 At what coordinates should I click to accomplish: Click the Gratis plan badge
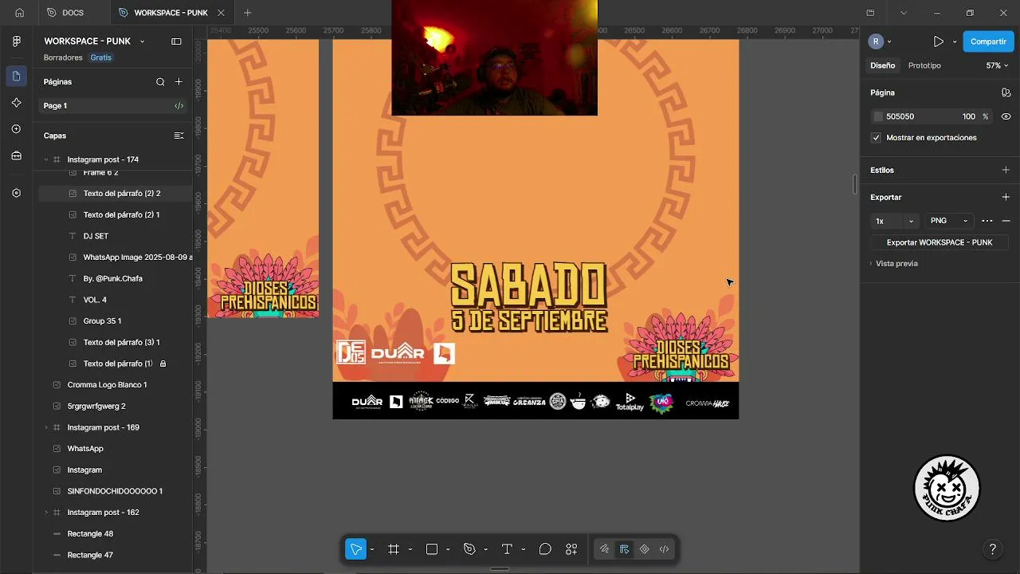[x=101, y=57]
